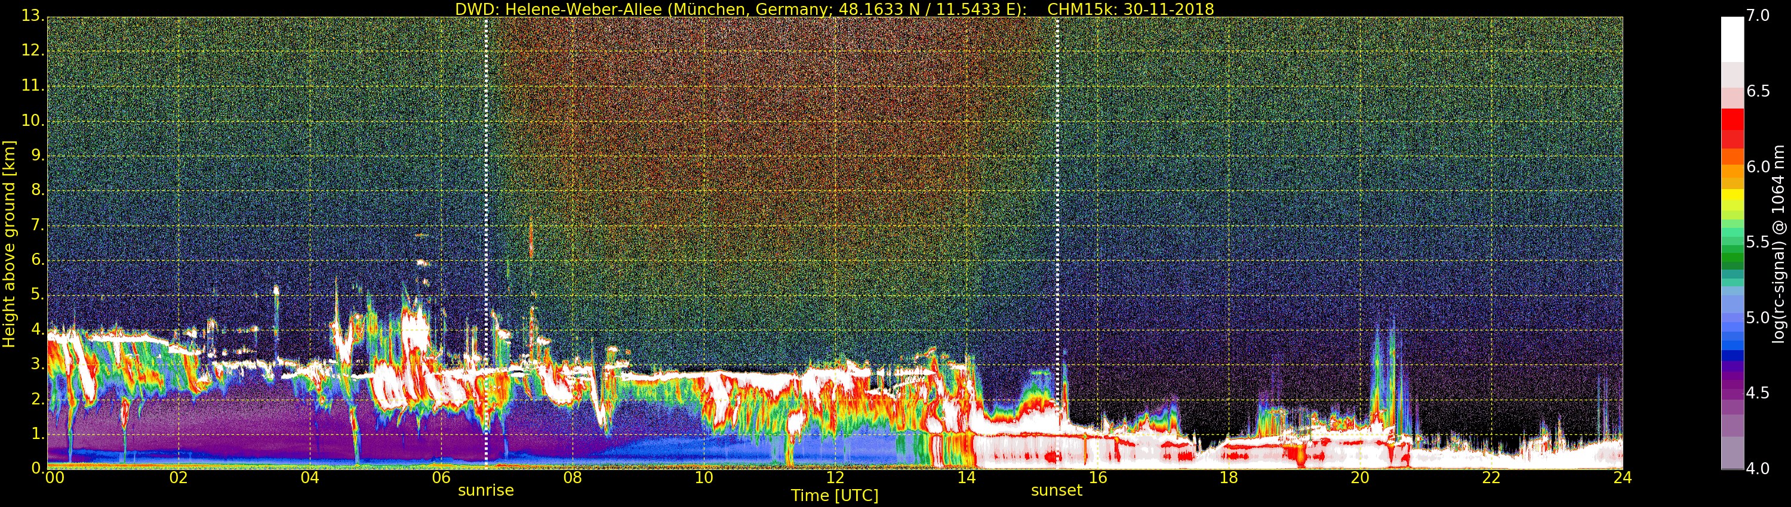Click the chart title naming Helene-Weber-Allee München
The height and width of the screenshot is (507, 1791).
tap(835, 9)
